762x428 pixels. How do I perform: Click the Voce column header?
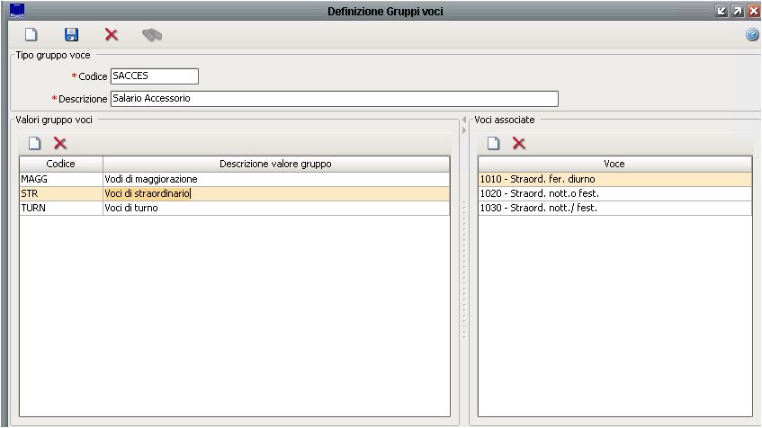point(614,164)
